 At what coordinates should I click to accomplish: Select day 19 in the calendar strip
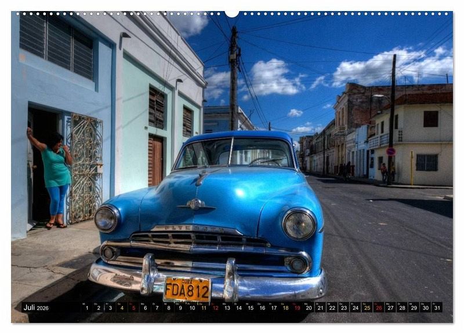tap(297, 307)
